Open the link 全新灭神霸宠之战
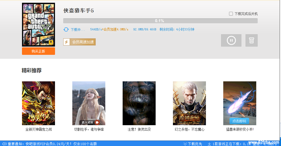This screenshot has width=281, height=146. click(38, 129)
